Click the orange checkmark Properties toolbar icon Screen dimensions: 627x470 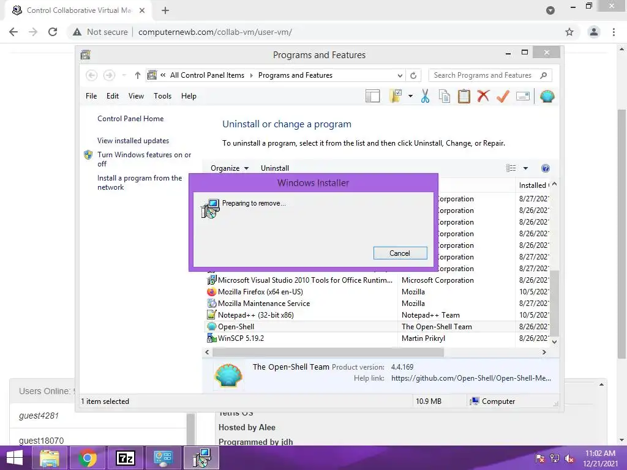[x=503, y=96]
